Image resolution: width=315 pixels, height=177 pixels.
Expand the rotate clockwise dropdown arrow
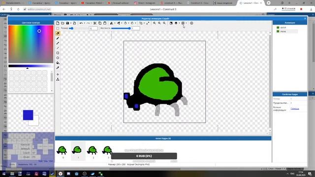[135, 23]
